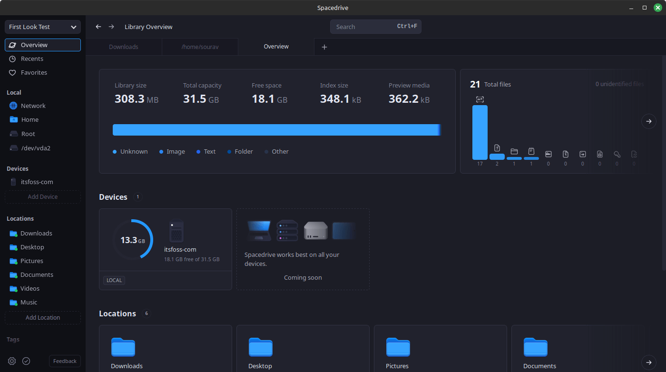Screen dimensions: 666x372
Task: Click the screenshot file-kind icon above the tallest bar
Action: click(480, 99)
